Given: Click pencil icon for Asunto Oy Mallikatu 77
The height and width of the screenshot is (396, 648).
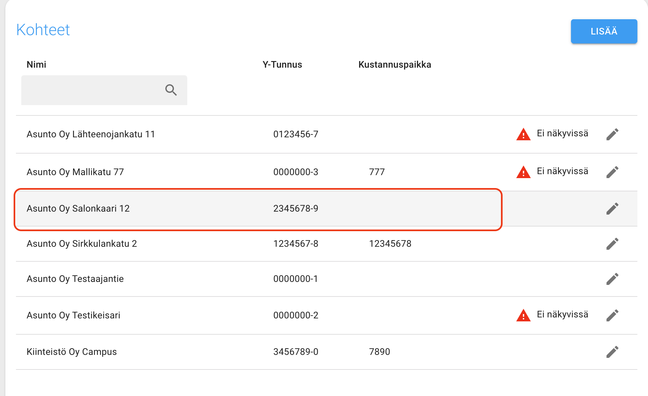Looking at the screenshot, I should point(612,172).
